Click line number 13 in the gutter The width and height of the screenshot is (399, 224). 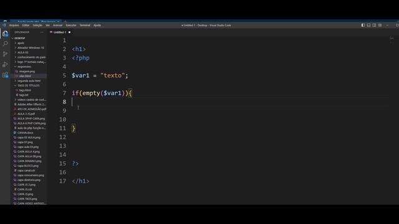tap(62, 146)
